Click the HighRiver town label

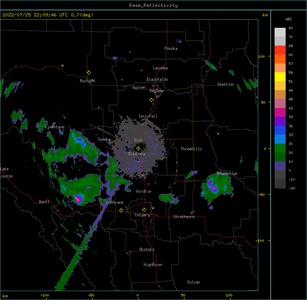153,265
